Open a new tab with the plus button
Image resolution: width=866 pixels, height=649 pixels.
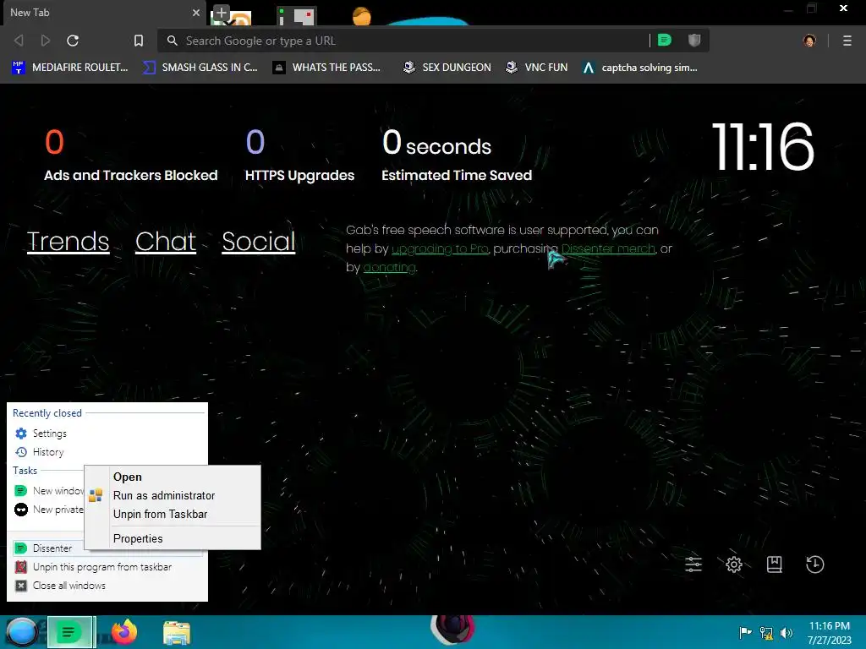[x=221, y=13]
